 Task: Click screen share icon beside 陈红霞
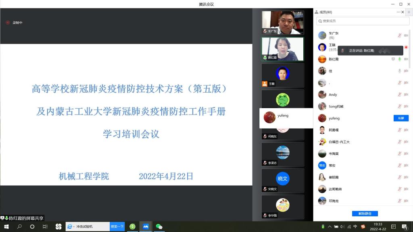[393, 59]
